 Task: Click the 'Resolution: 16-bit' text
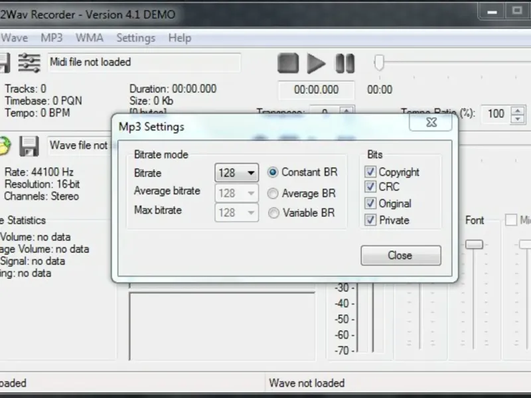click(42, 184)
